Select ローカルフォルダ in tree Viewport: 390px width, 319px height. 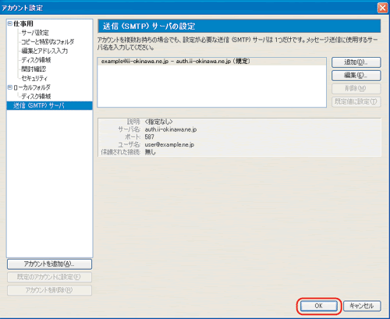(32, 87)
